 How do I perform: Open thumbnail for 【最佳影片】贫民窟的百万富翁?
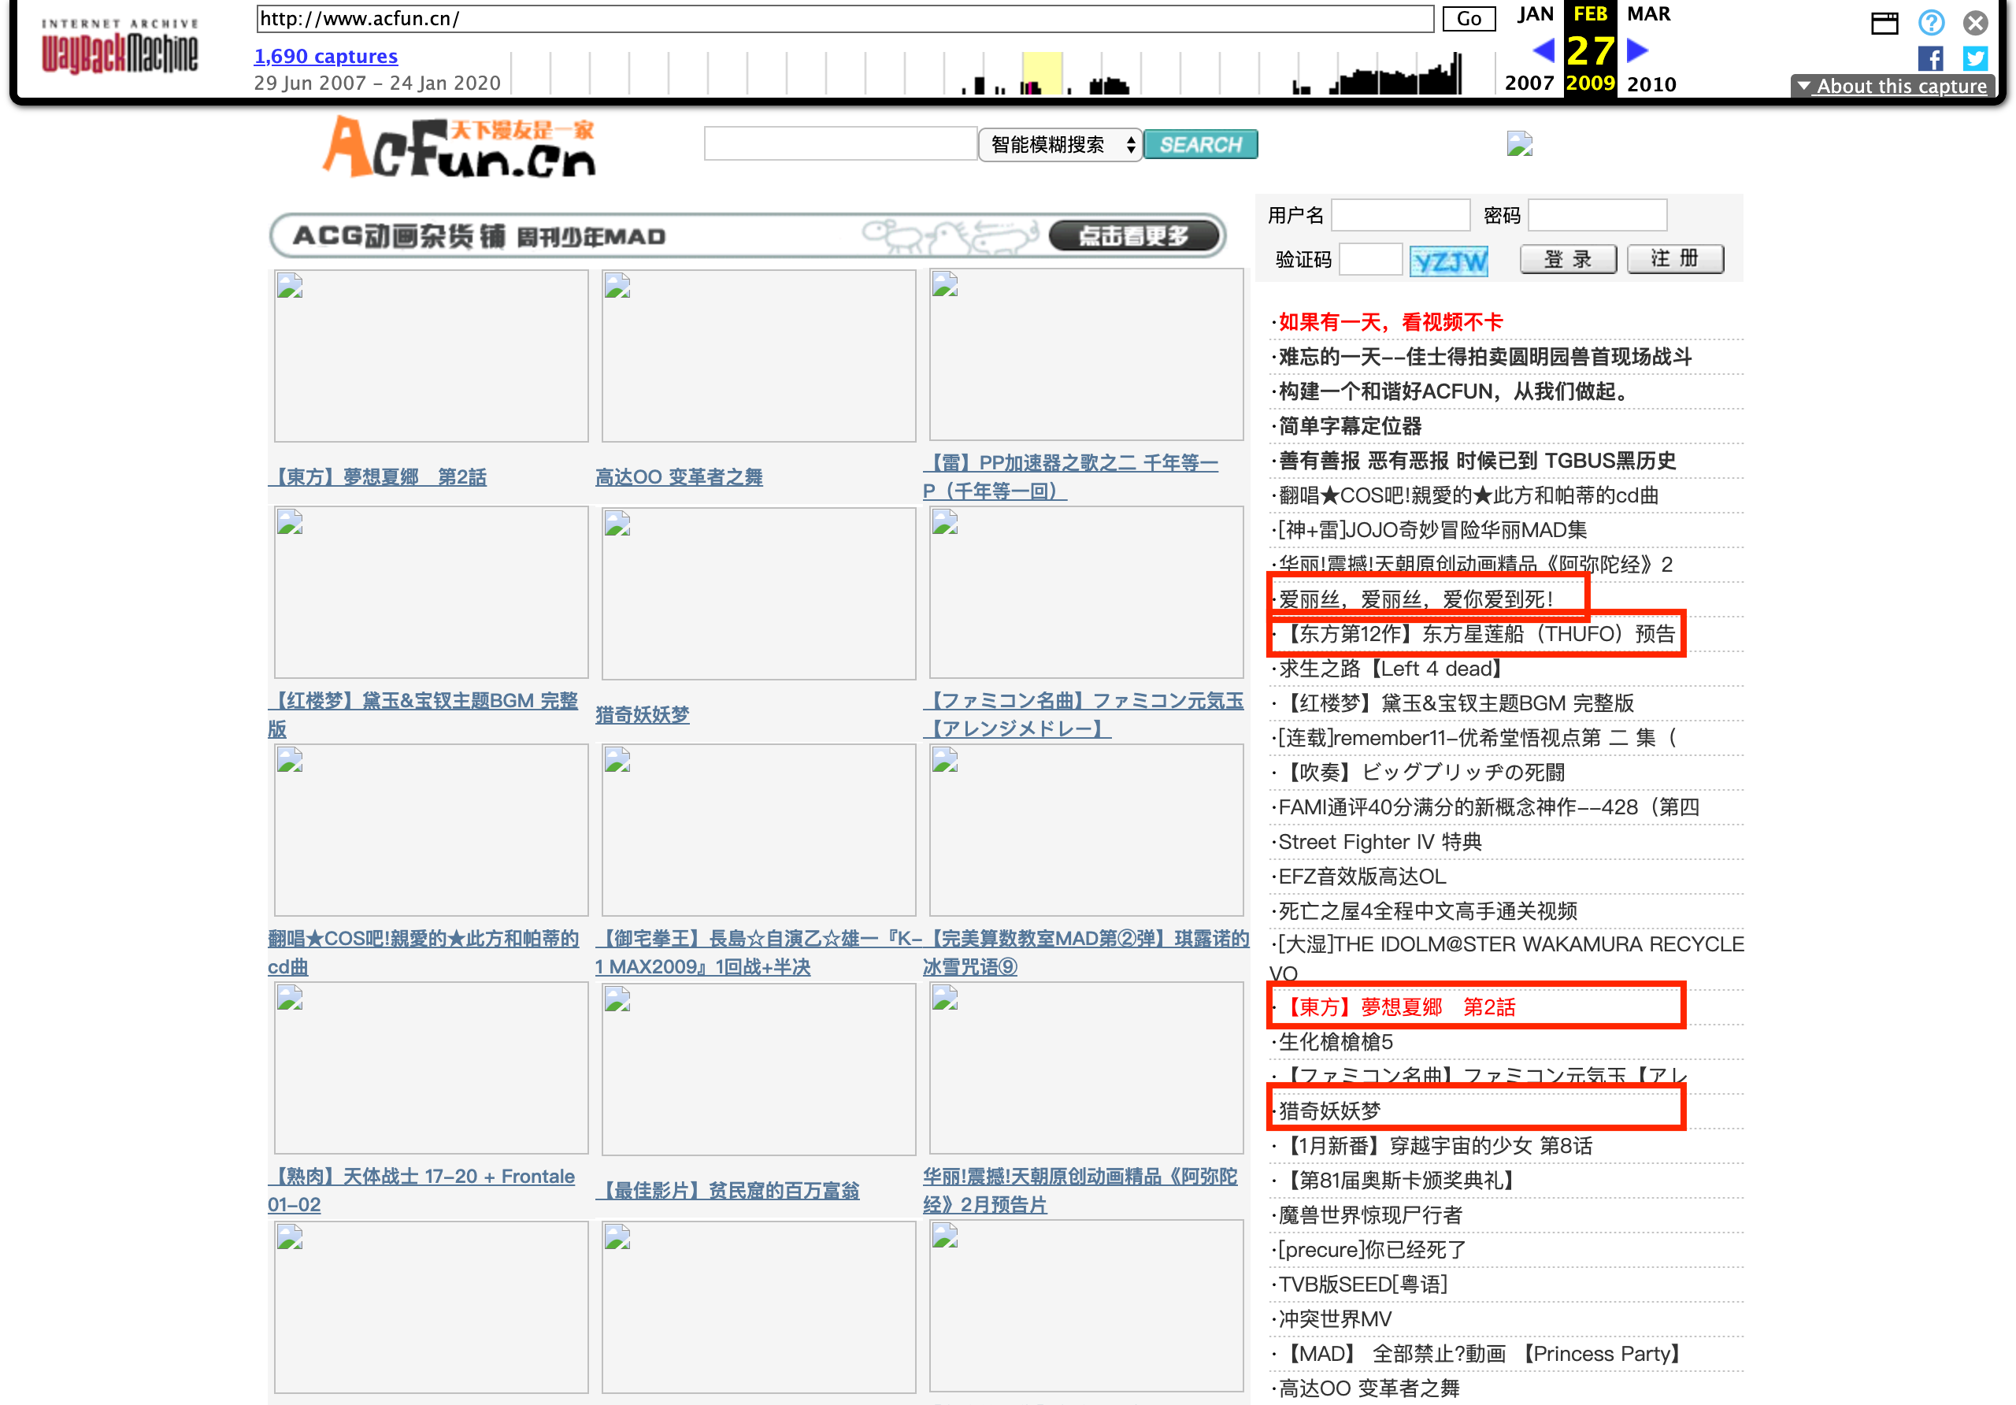758,1069
